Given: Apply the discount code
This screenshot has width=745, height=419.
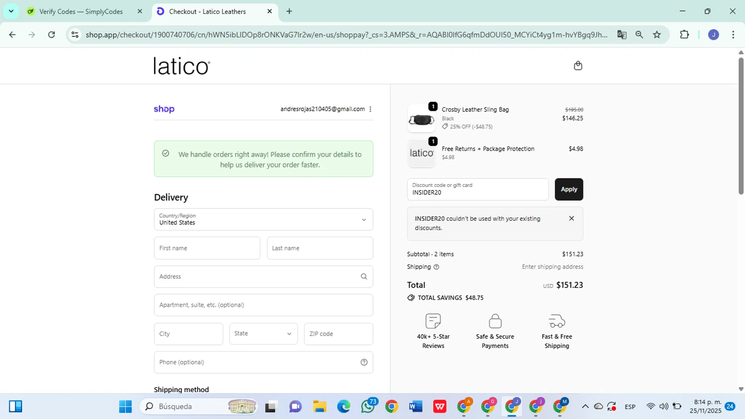Looking at the screenshot, I should coord(569,189).
